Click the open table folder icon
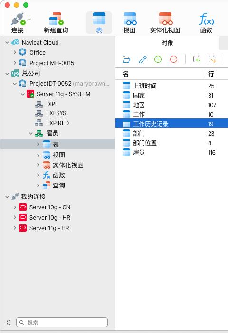The image size is (228, 333). (126, 59)
